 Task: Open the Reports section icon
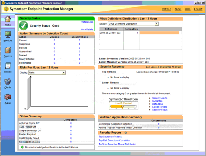click(8, 50)
